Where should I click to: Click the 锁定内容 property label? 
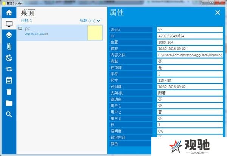tap(131, 137)
